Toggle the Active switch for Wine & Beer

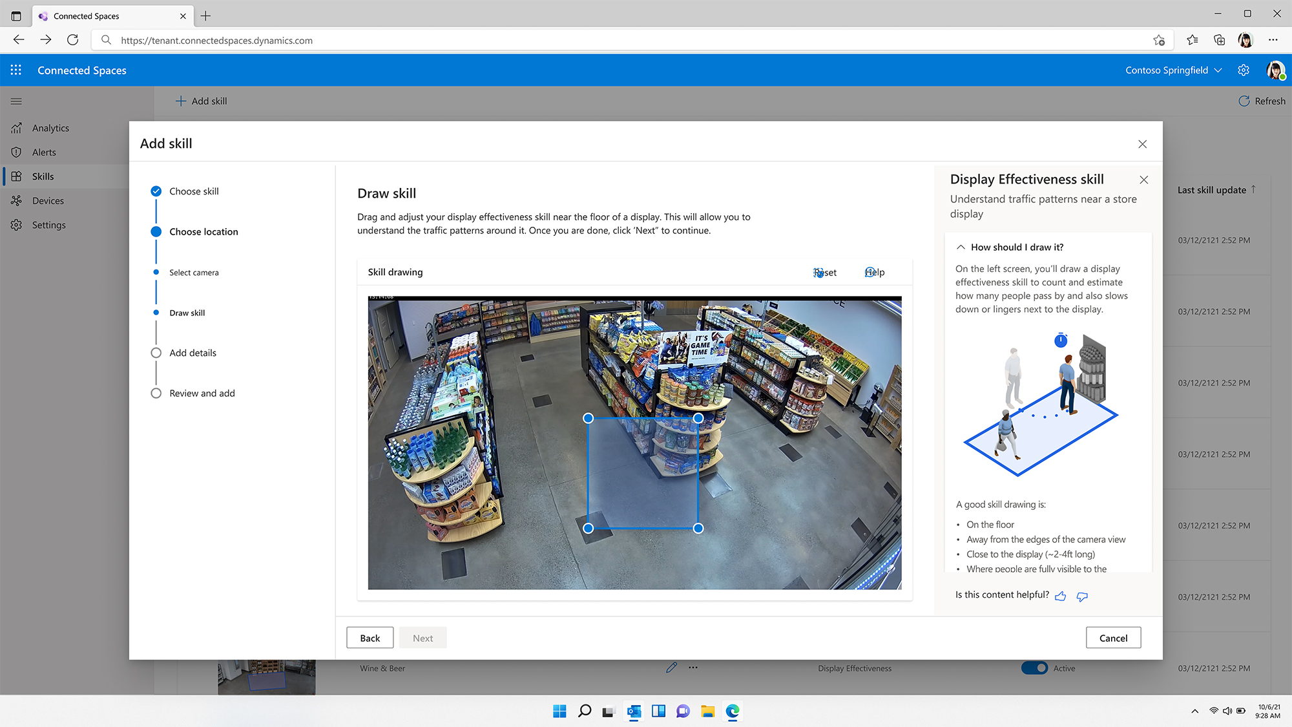coord(1034,668)
